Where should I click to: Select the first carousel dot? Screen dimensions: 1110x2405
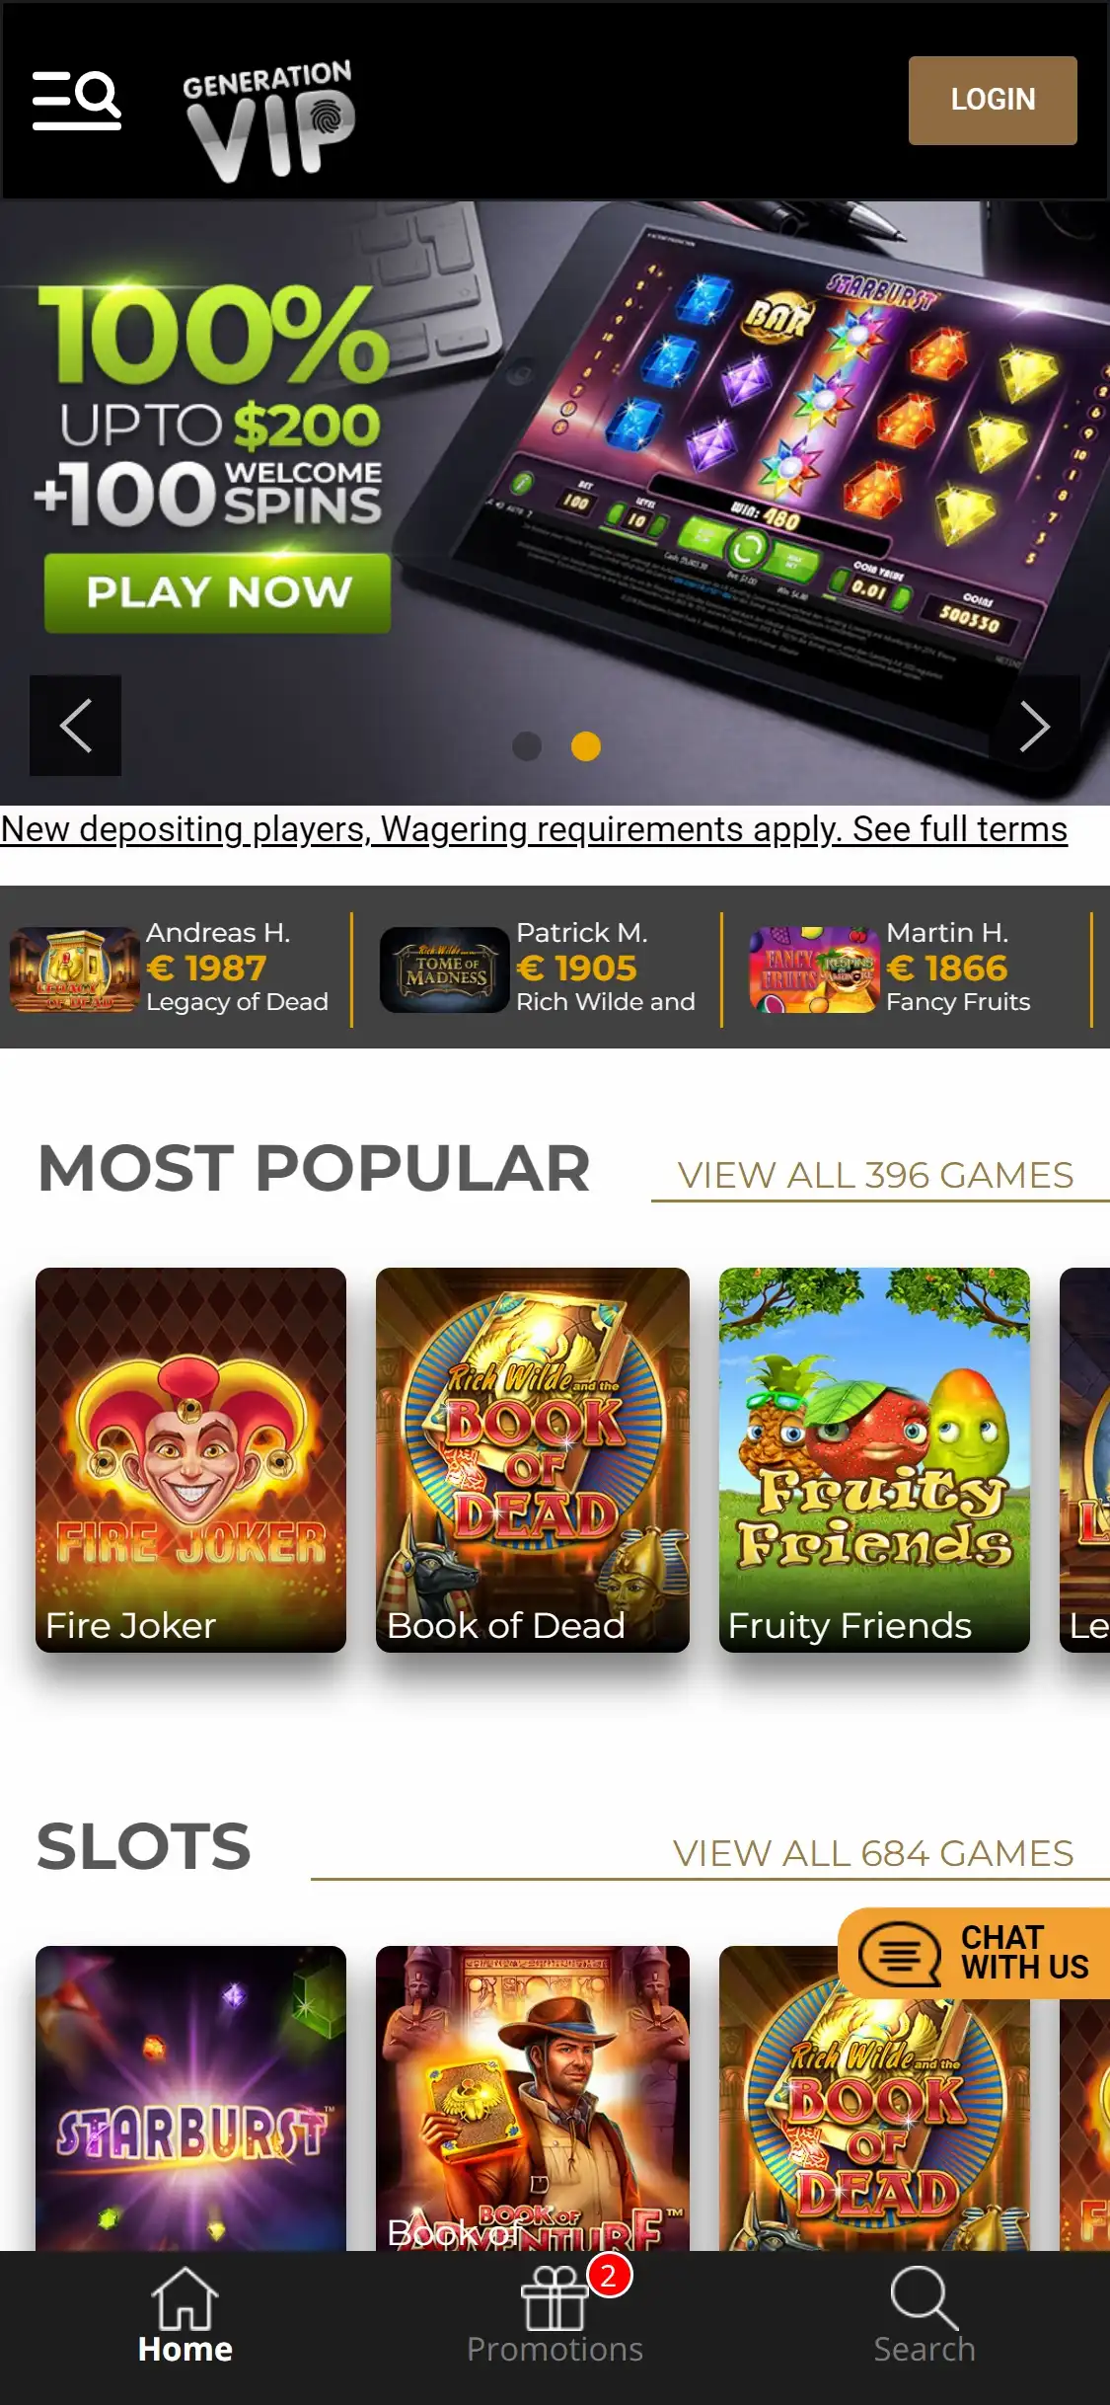527,746
